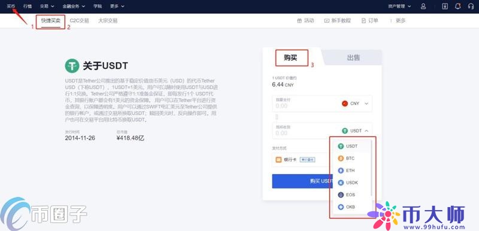Choose ETH from the coin list
The image size is (479, 231).
351,171
